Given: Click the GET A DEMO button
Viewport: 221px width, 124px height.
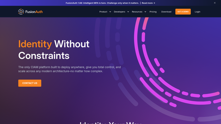Looking at the screenshot, I should (x=183, y=12).
